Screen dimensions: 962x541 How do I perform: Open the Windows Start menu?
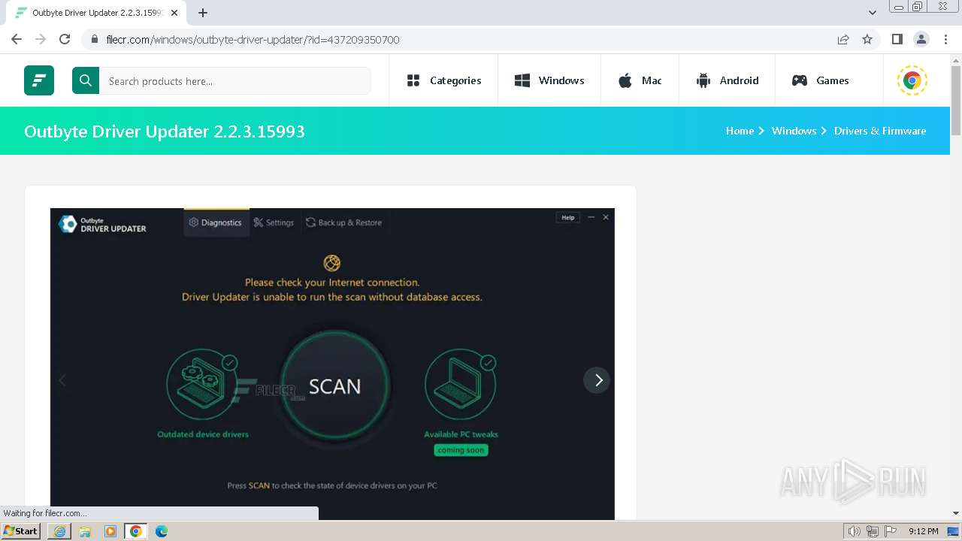click(x=20, y=531)
